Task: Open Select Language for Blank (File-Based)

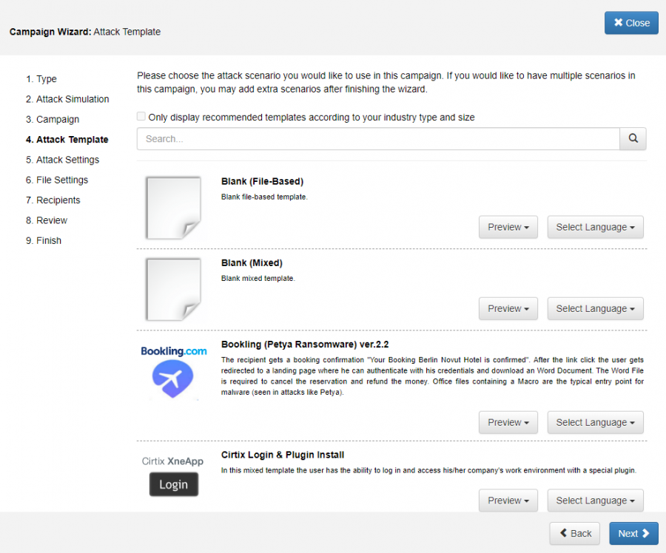Action: click(595, 227)
